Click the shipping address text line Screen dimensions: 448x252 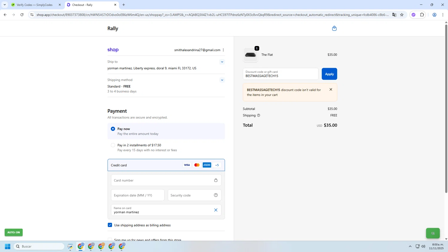click(x=152, y=68)
